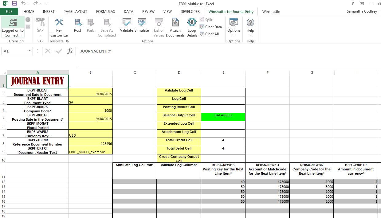
Task: Click the Name Box showing A1
Action: click(15, 51)
